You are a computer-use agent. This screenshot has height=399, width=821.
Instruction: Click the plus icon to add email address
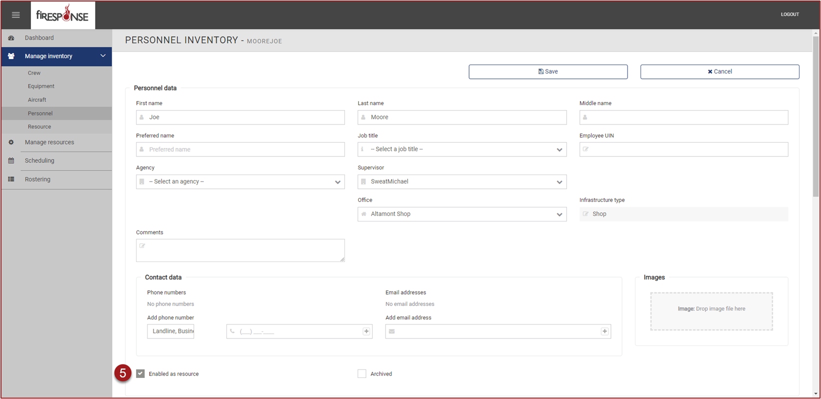pyautogui.click(x=604, y=331)
